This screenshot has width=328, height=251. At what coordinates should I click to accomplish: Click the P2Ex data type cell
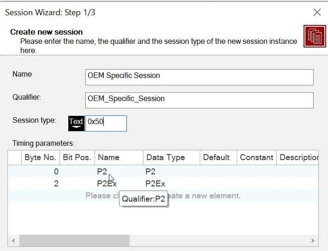click(155, 184)
